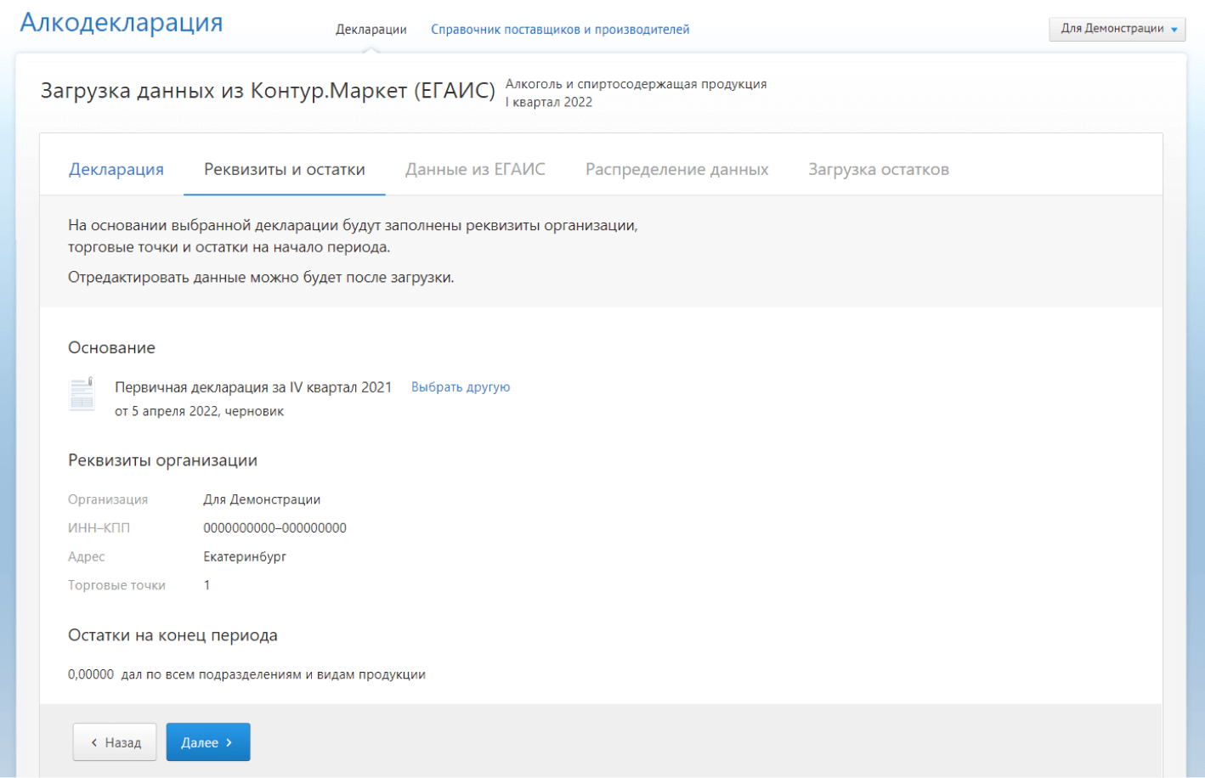Open the Загрузка остатков tab
Viewport: 1205px width, 778px height.
[879, 169]
